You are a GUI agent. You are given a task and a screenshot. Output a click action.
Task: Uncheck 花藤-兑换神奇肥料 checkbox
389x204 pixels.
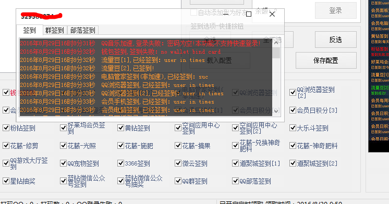(x=235, y=146)
